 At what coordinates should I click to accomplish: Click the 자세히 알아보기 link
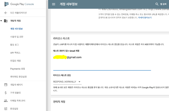point(145,17)
